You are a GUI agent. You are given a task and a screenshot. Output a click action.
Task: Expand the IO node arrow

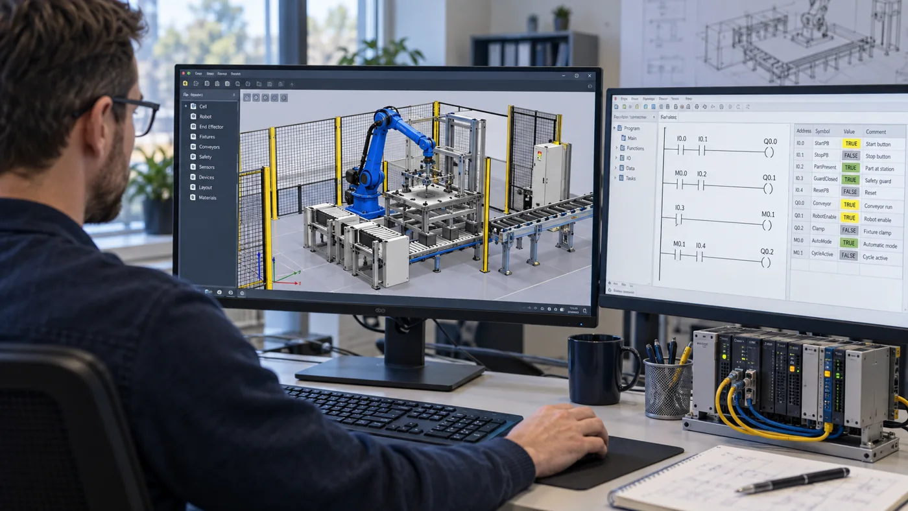coord(616,158)
